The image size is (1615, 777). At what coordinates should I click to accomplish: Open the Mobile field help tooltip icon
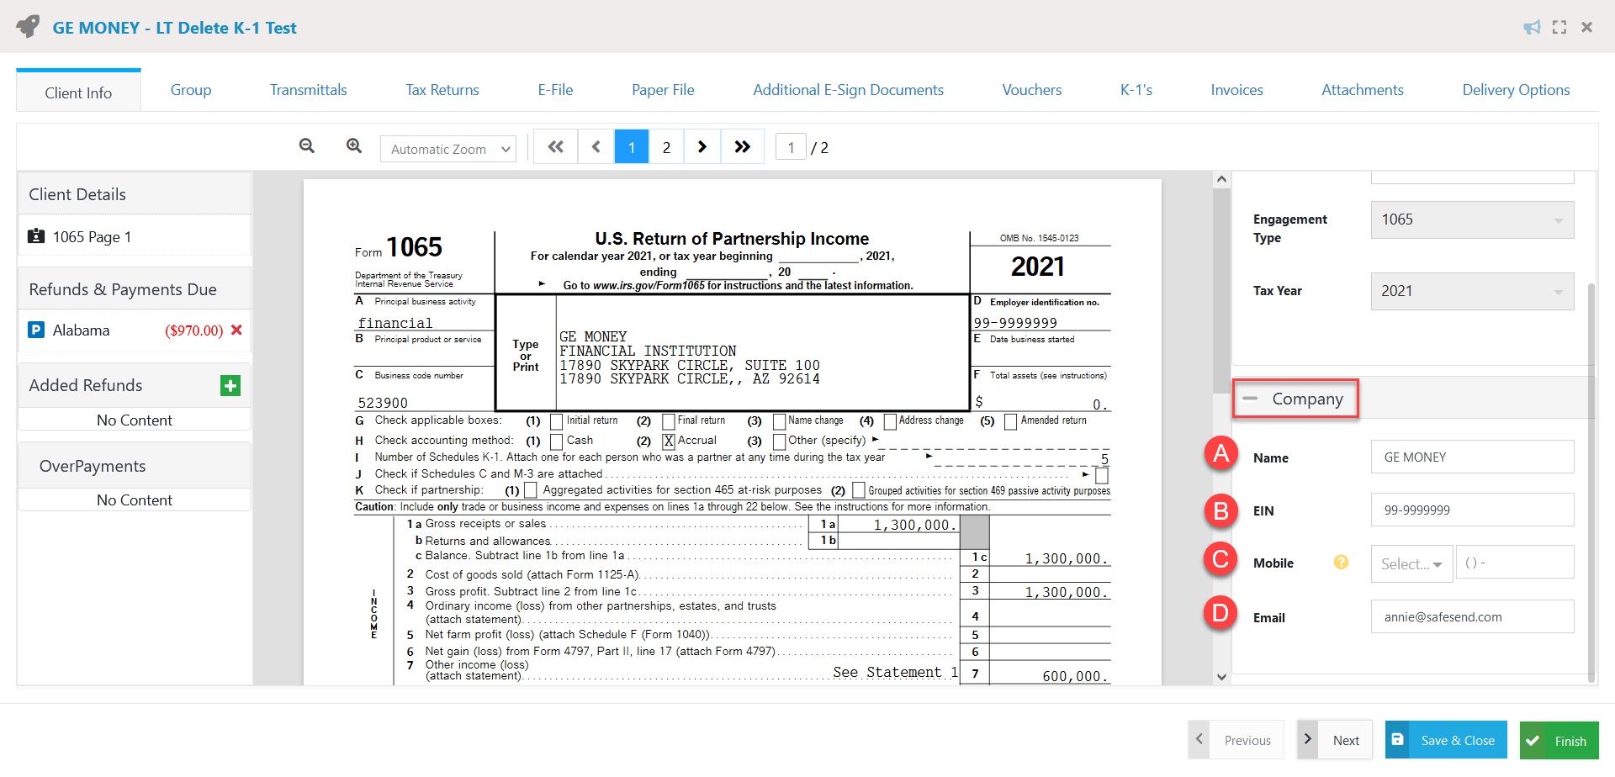tap(1340, 563)
